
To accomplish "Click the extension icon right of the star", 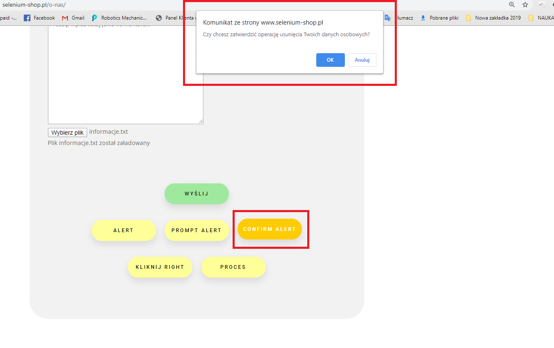I will [541, 5].
